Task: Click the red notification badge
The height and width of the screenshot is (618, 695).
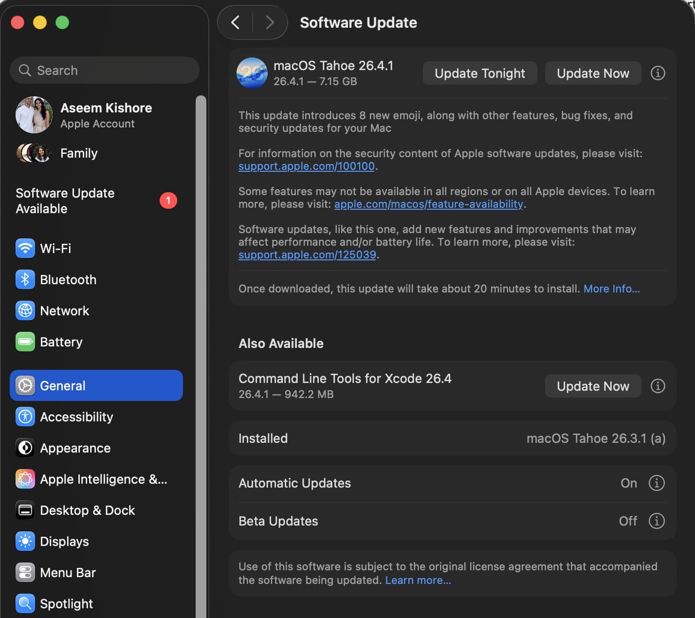Action: pos(168,200)
